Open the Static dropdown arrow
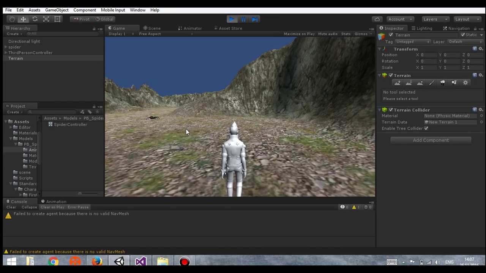Image resolution: width=486 pixels, height=273 pixels. tap(481, 35)
